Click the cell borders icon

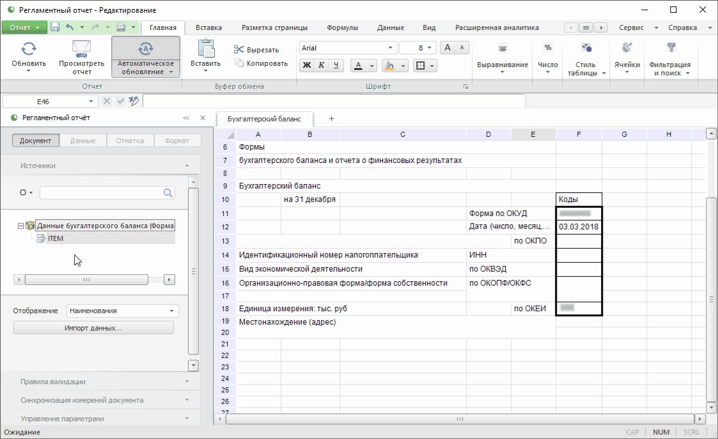point(420,66)
